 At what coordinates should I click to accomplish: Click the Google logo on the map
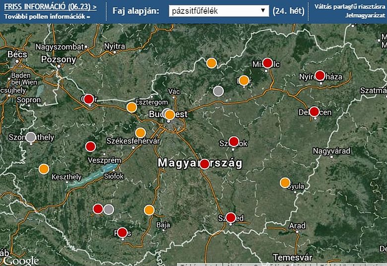(20, 261)
